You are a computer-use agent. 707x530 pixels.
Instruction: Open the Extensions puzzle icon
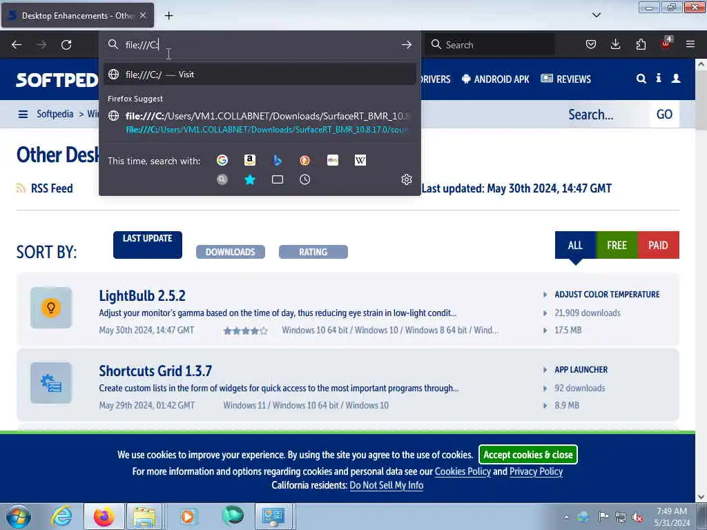tap(641, 44)
